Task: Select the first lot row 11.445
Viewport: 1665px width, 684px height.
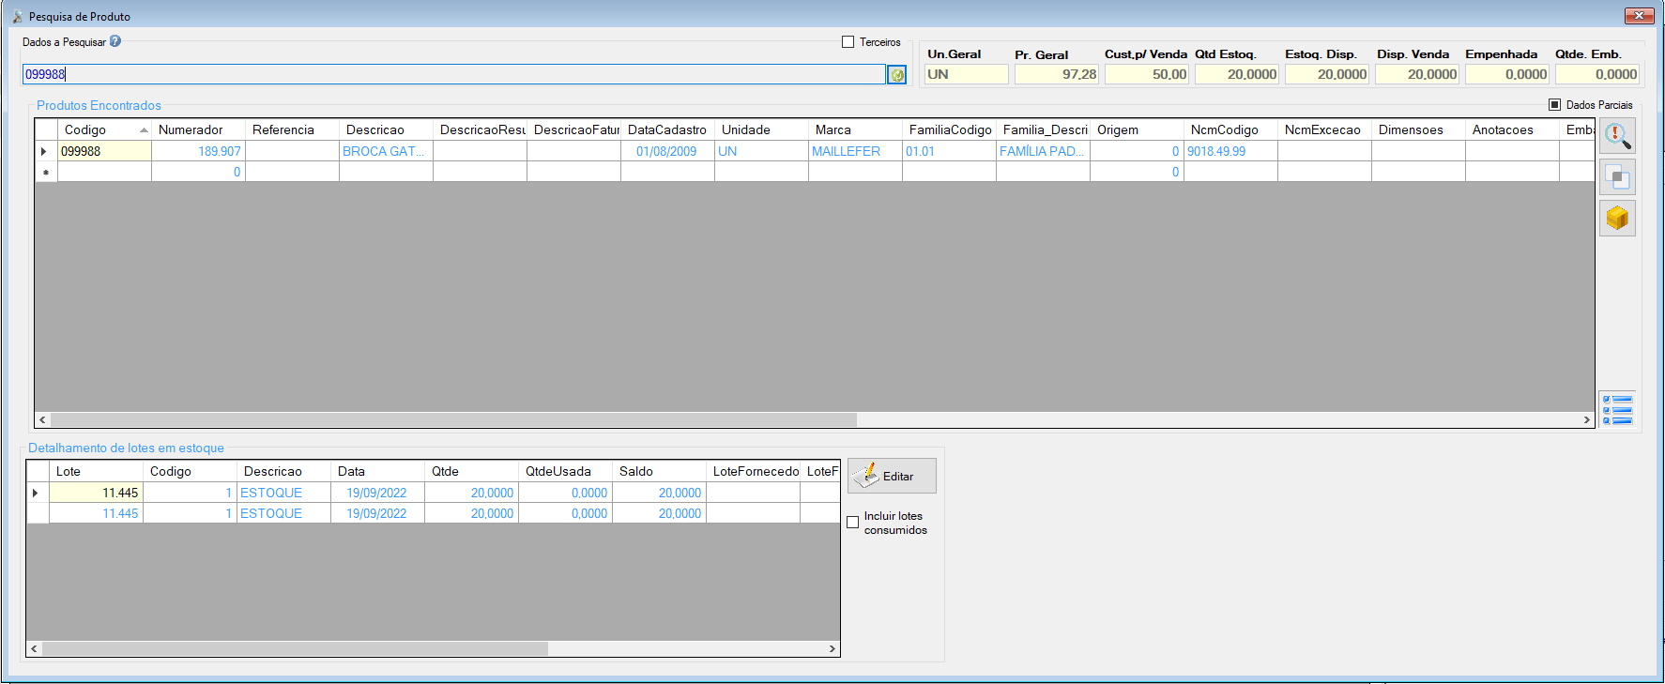Action: pyautogui.click(x=433, y=493)
